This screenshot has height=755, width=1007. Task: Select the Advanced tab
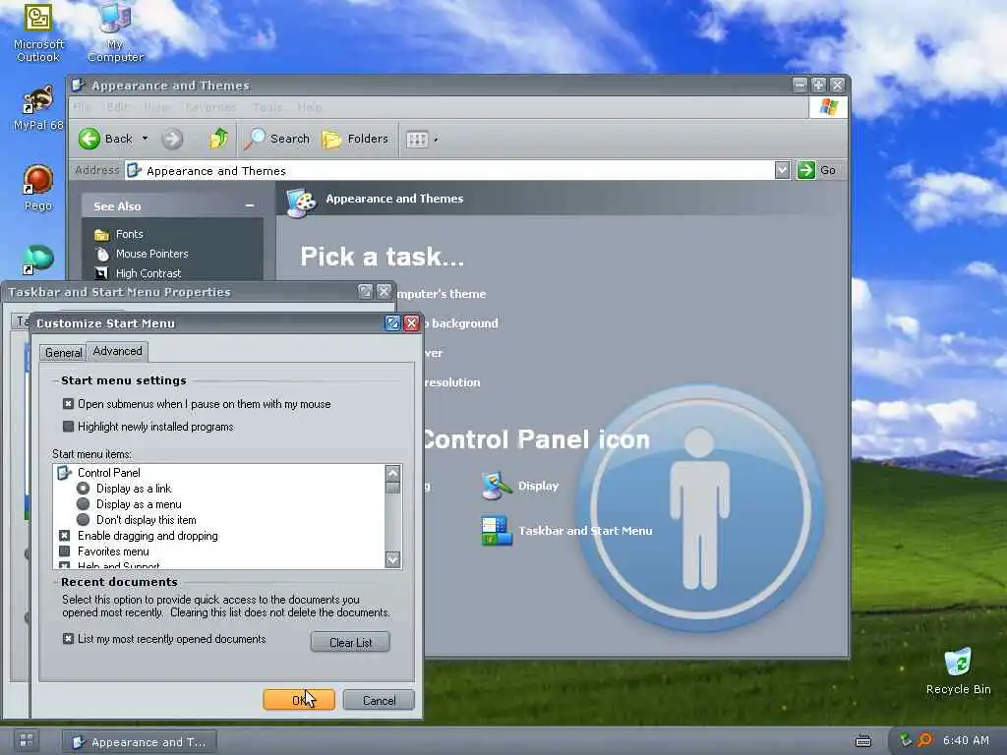click(x=118, y=351)
